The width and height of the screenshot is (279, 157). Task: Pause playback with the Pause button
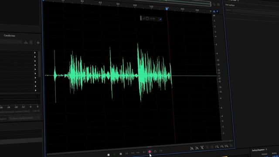121,154
